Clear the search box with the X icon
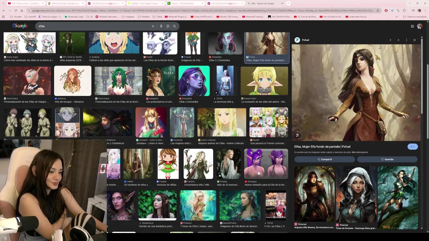The height and width of the screenshot is (241, 429). coord(153,26)
